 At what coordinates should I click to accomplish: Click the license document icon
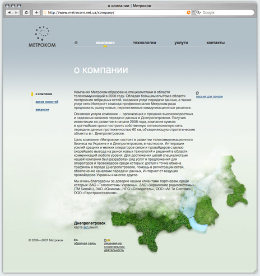coord(105,240)
